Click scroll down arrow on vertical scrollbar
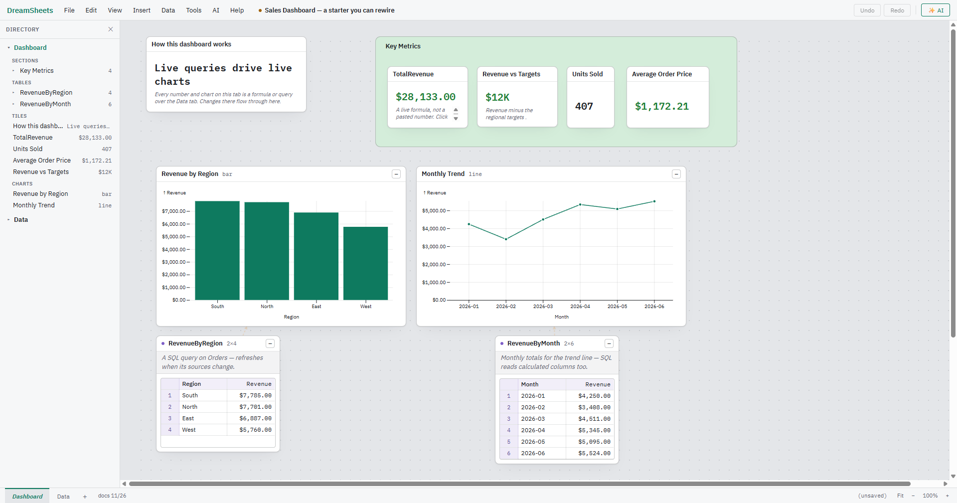The height and width of the screenshot is (503, 957). click(x=953, y=477)
